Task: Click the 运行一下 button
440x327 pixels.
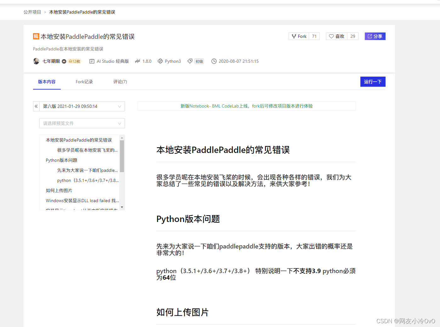Action: pyautogui.click(x=373, y=82)
